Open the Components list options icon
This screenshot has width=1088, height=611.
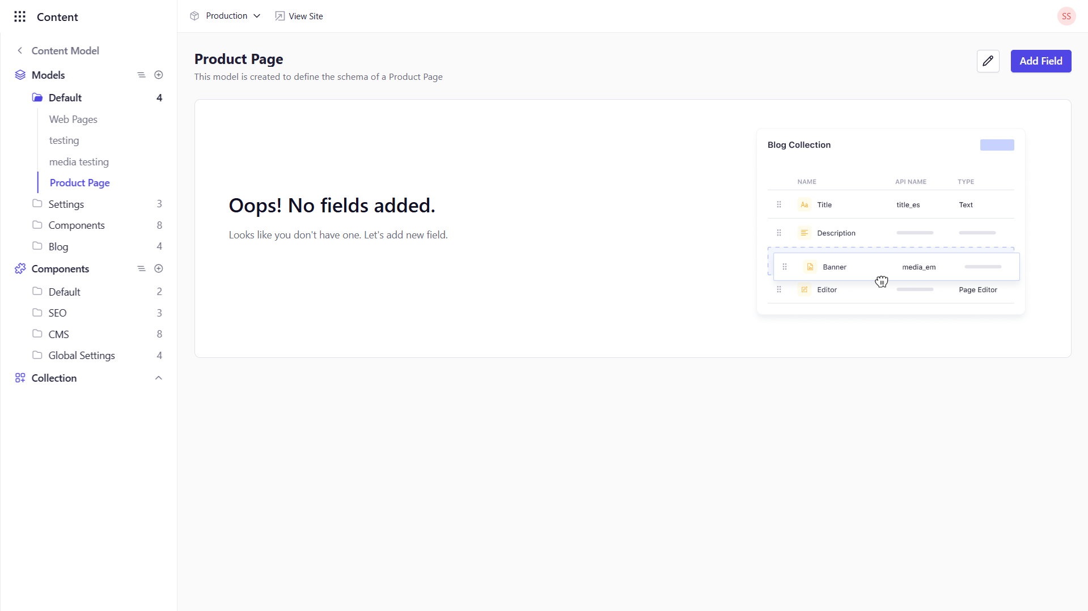point(141,268)
